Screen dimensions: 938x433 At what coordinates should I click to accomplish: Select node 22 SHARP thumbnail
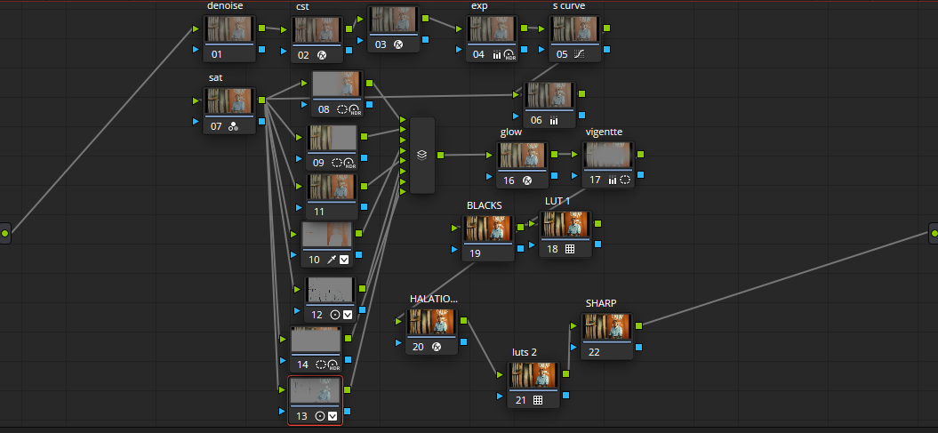pos(608,328)
